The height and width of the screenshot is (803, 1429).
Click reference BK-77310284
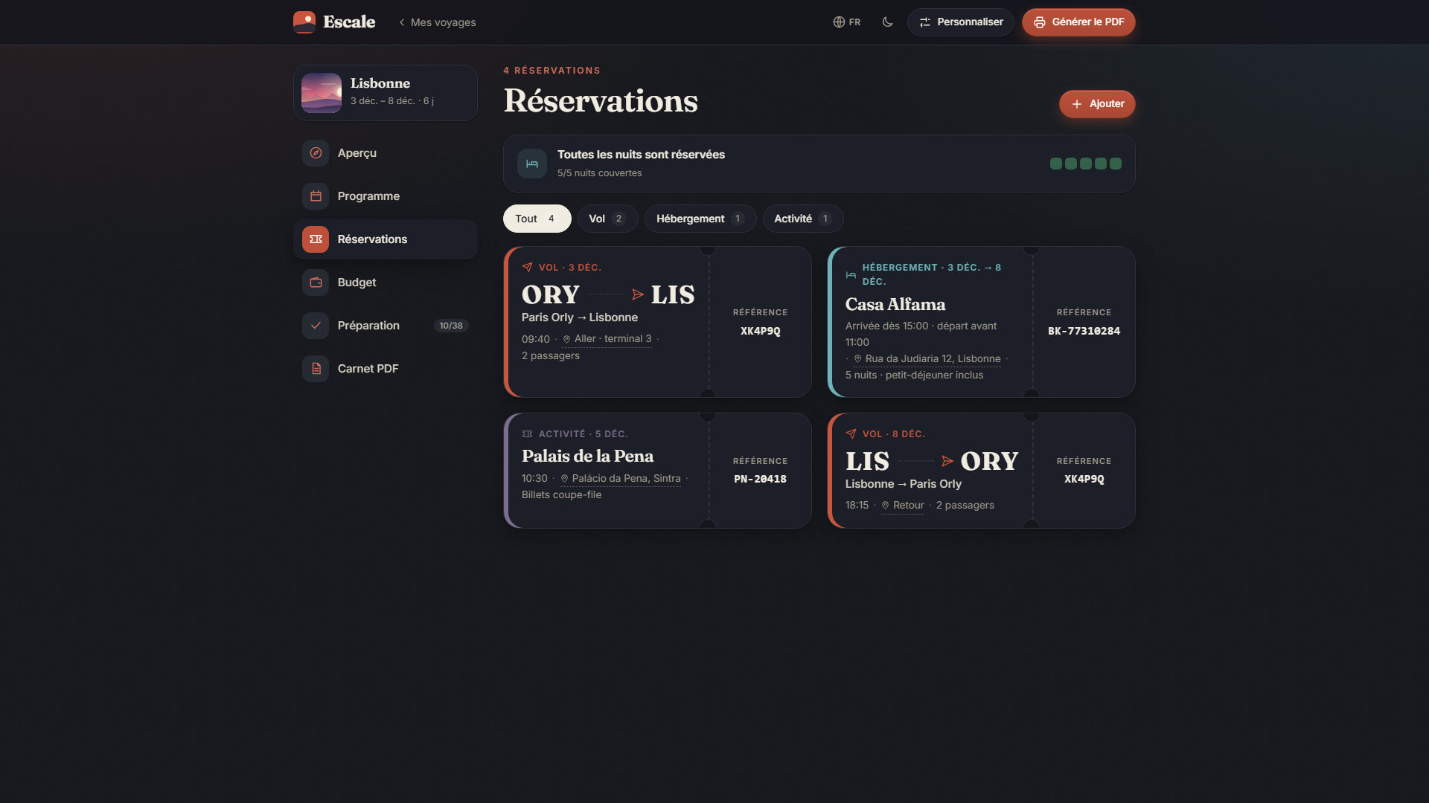coord(1084,331)
